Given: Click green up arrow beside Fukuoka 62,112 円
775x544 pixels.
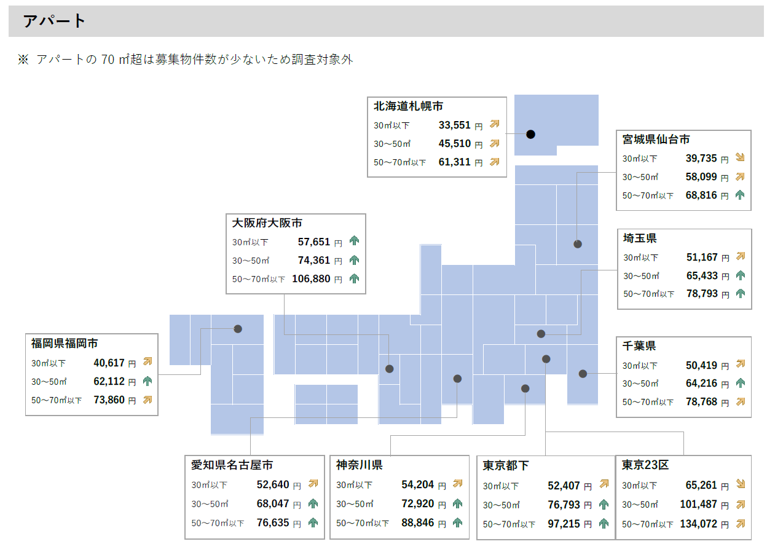Looking at the screenshot, I should pos(148,381).
